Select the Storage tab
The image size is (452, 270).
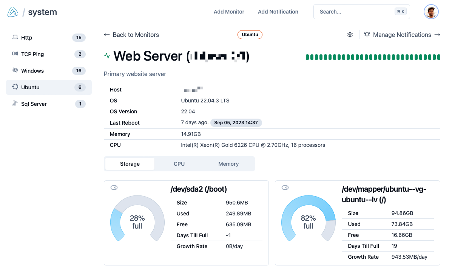coord(130,164)
